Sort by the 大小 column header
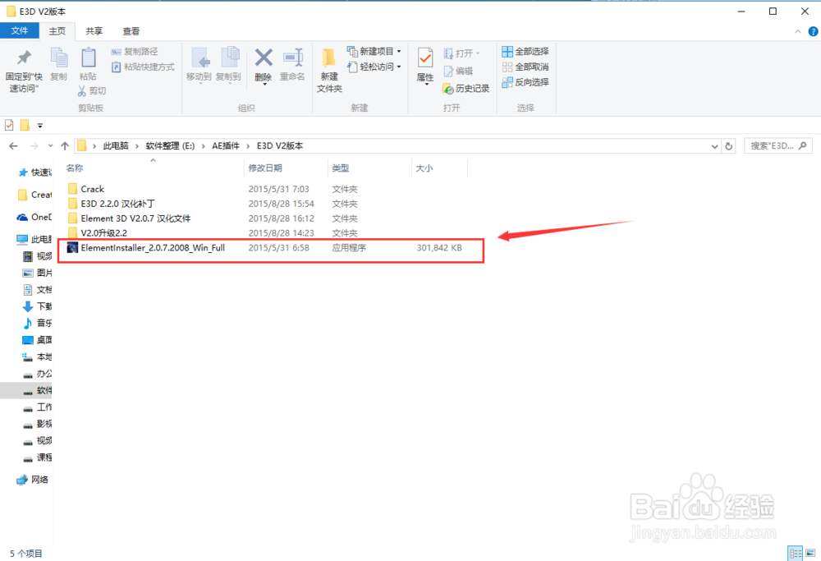 click(x=424, y=168)
